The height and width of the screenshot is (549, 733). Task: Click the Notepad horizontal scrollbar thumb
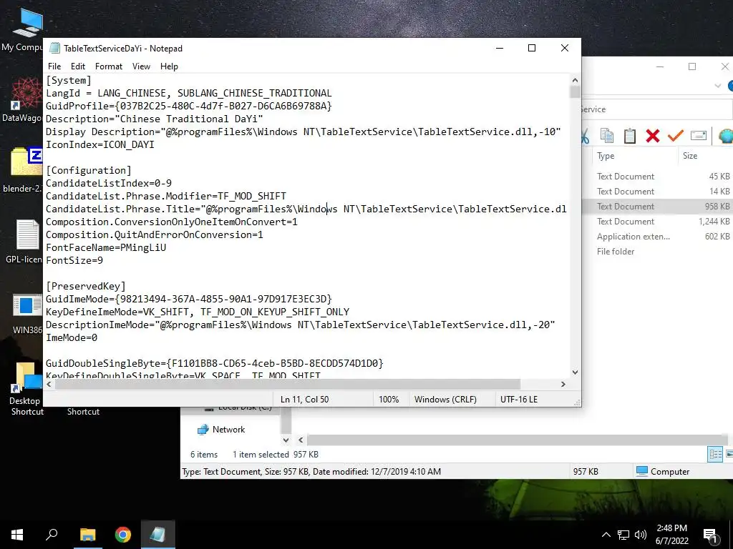(x=288, y=384)
